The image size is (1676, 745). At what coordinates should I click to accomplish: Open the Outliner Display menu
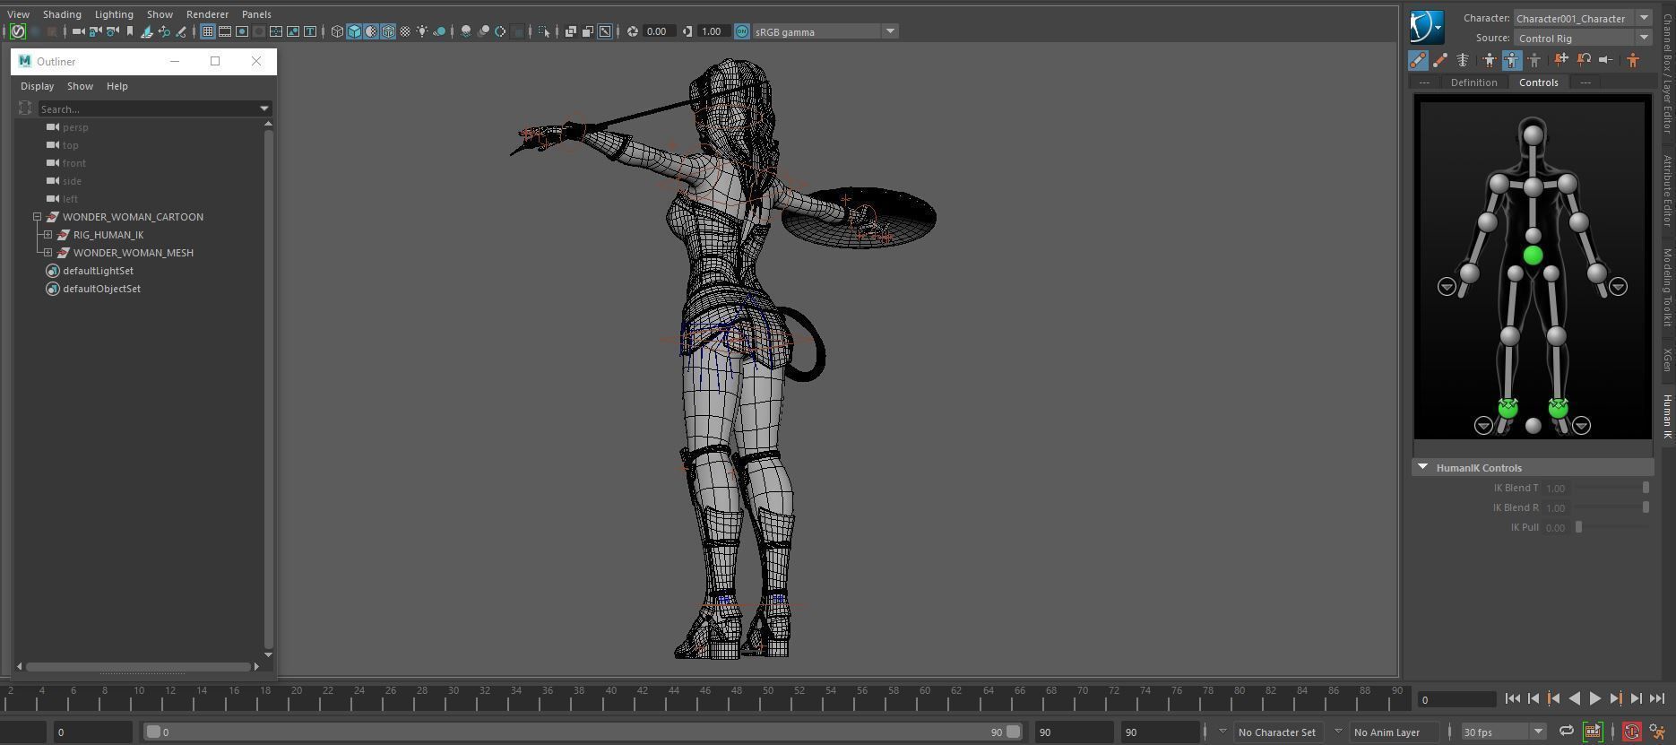[x=37, y=86]
